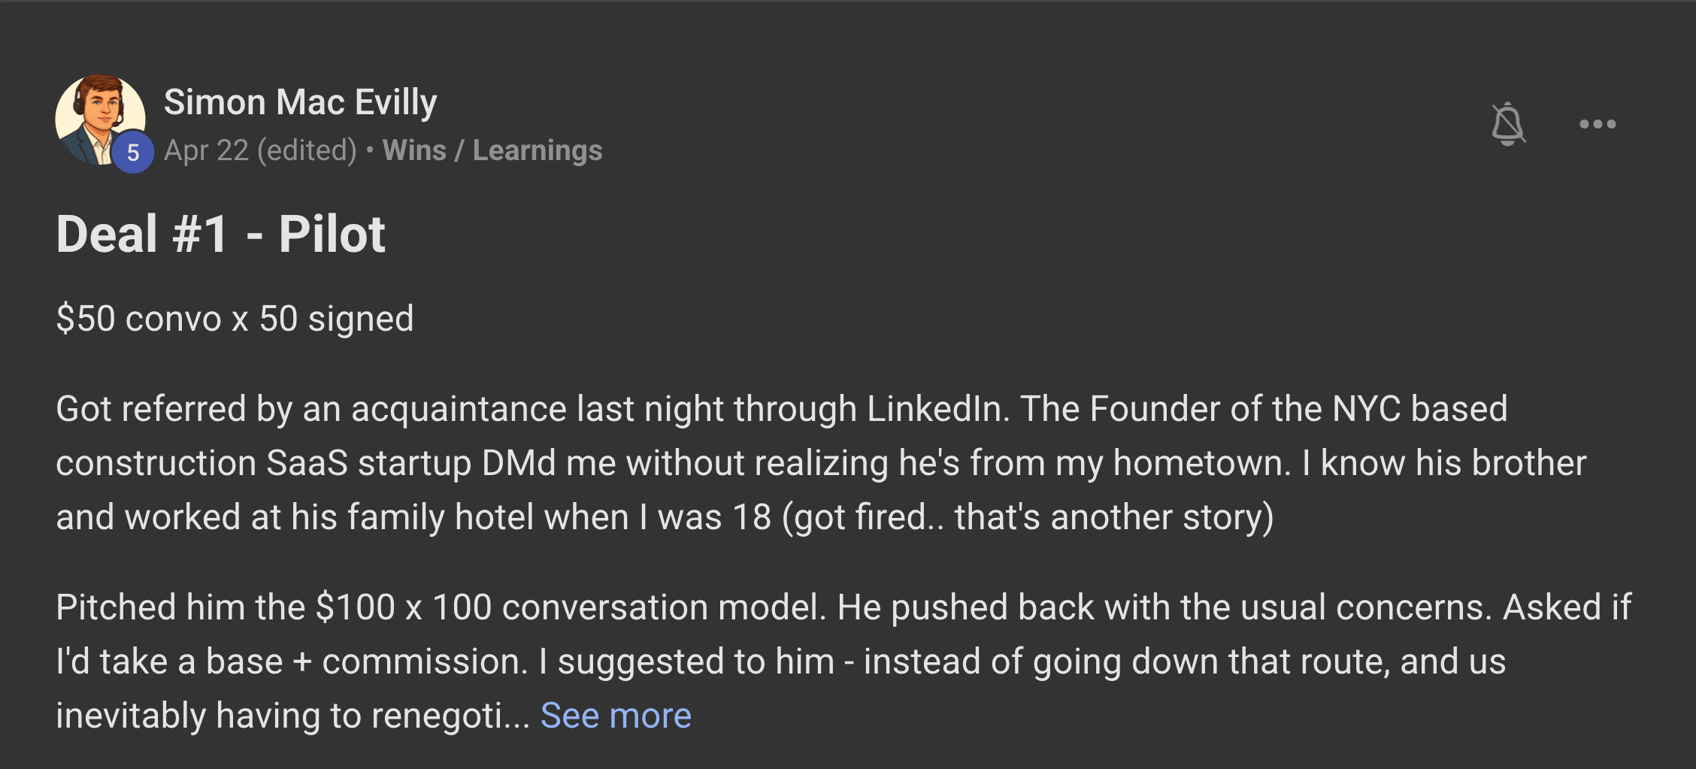This screenshot has width=1696, height=769.
Task: Click the blue level 5 badge
Action: (x=133, y=153)
